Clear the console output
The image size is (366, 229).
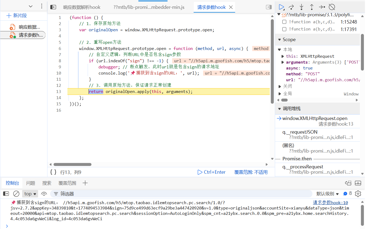(x=16, y=194)
